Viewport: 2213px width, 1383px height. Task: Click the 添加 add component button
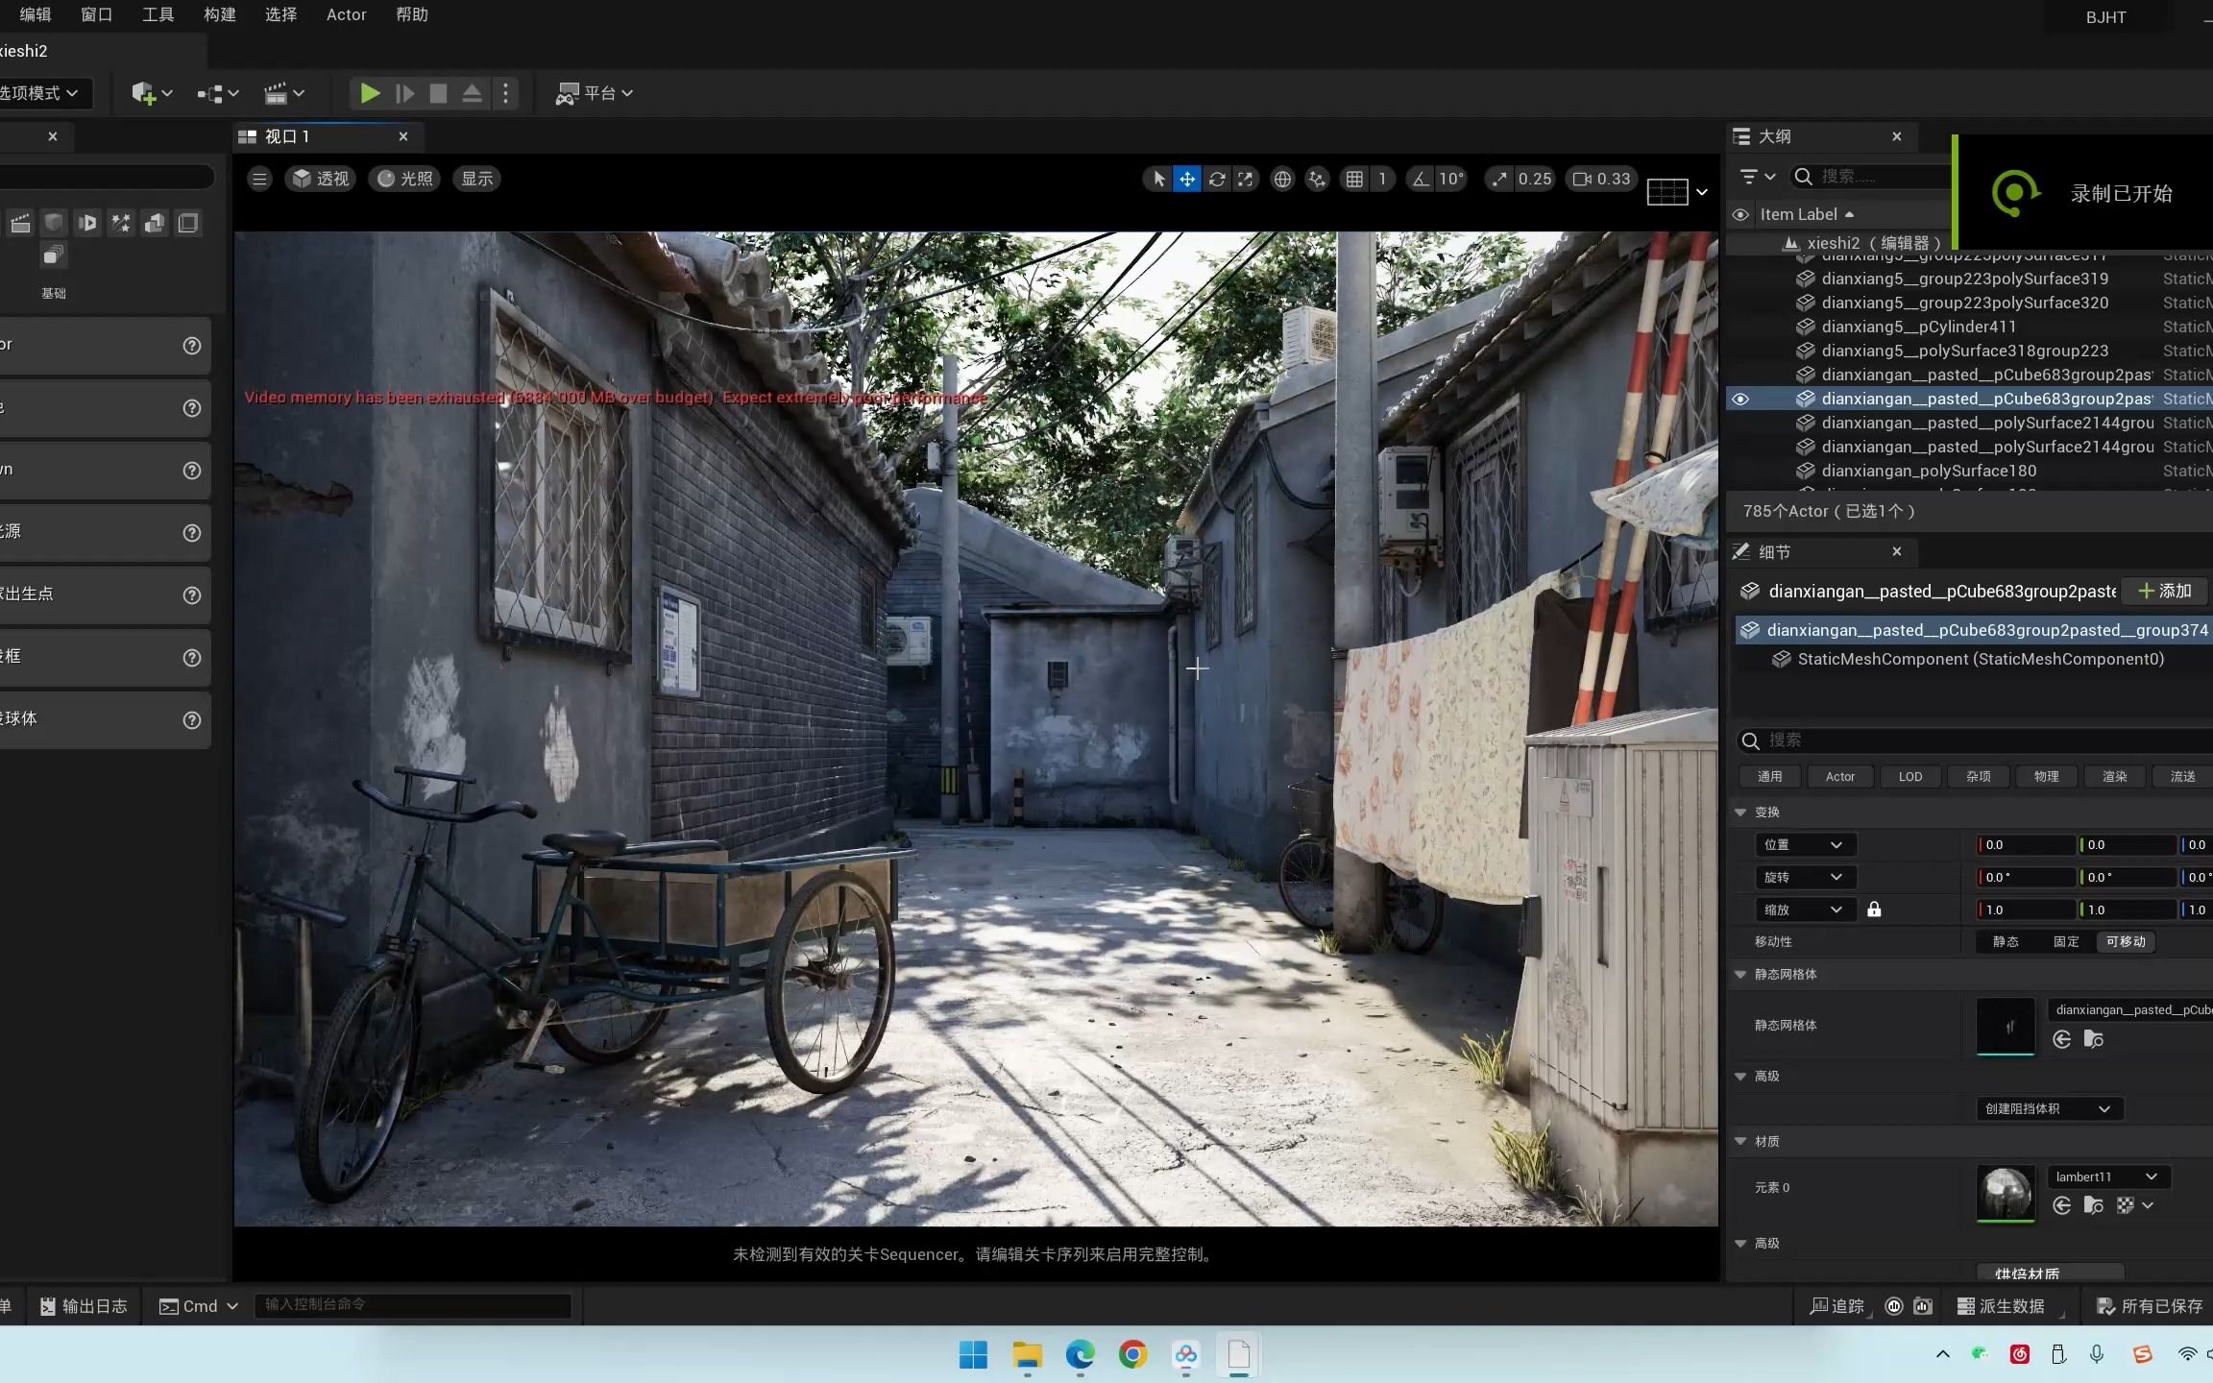pos(2165,591)
